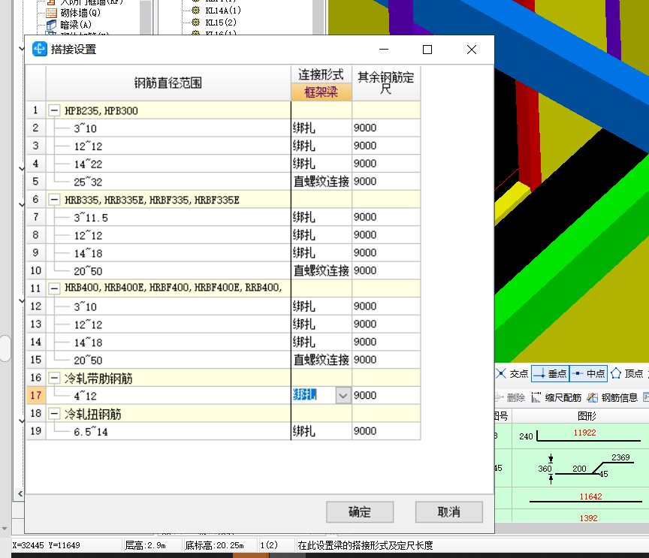This screenshot has height=558, width=649.
Task: Click the 取消 button
Action: [449, 512]
